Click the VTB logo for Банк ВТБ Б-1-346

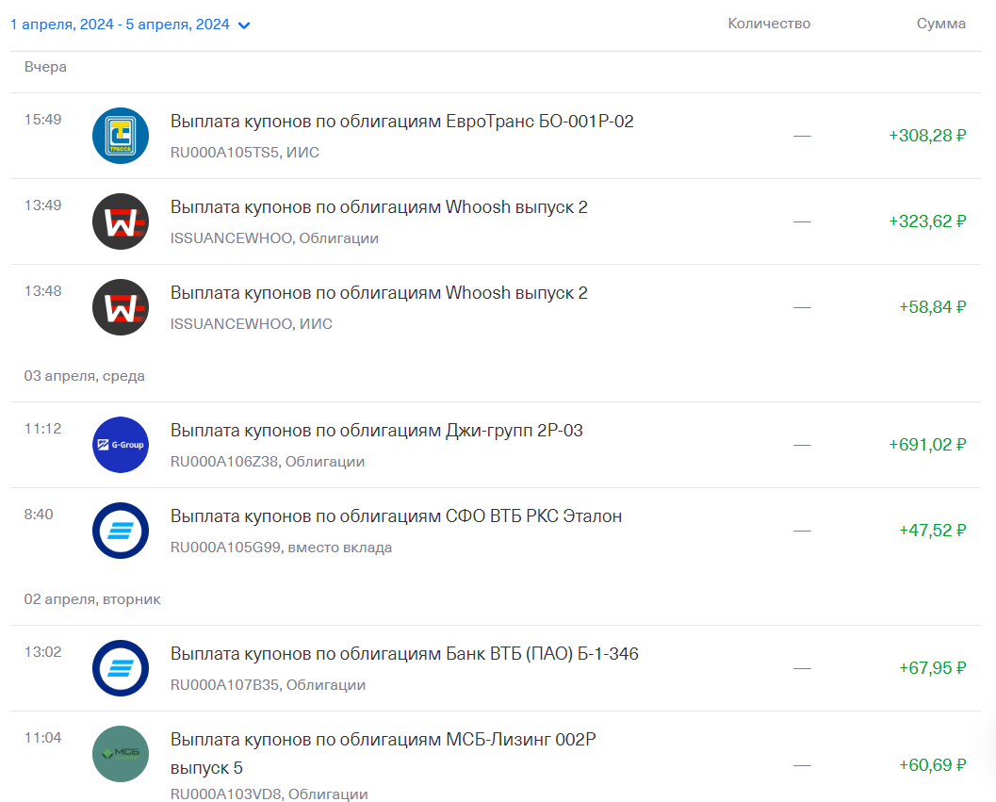pyautogui.click(x=121, y=668)
